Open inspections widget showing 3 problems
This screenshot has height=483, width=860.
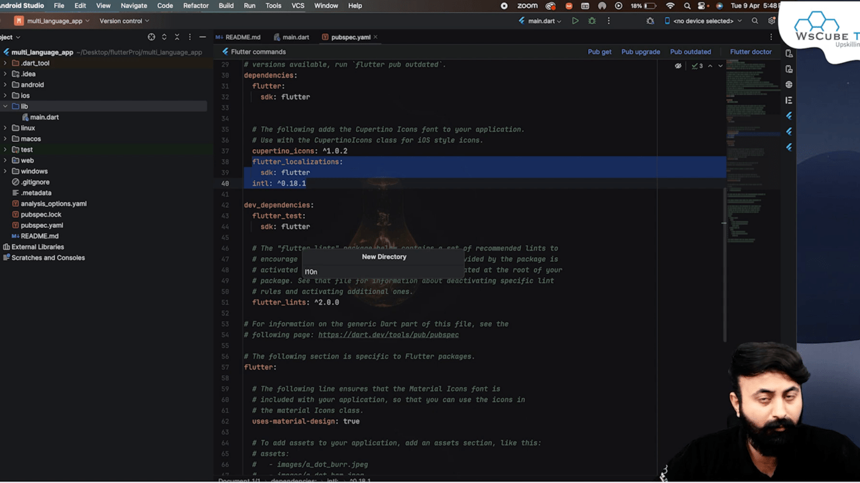[697, 66]
